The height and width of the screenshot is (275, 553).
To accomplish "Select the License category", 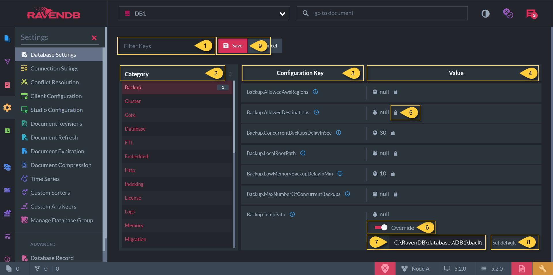I will [x=177, y=198].
